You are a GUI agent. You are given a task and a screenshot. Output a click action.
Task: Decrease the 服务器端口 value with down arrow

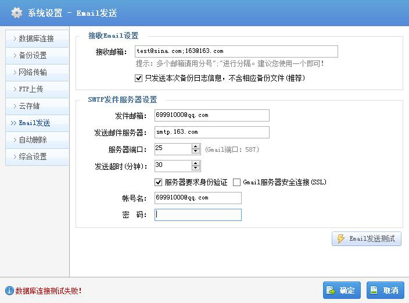(x=196, y=151)
